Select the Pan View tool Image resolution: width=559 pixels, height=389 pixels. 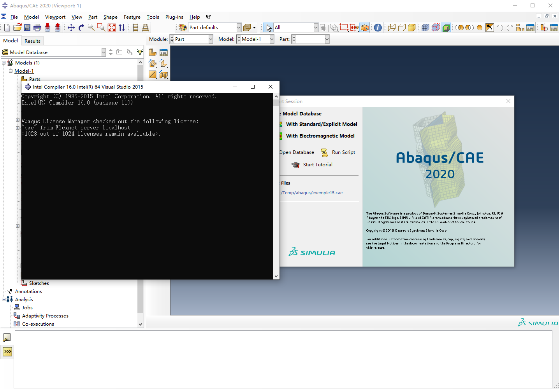[x=71, y=28]
